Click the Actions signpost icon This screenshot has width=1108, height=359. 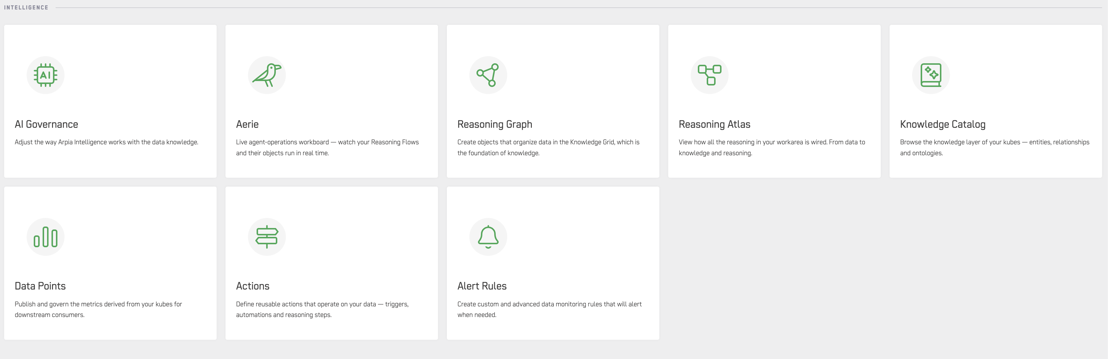click(267, 237)
